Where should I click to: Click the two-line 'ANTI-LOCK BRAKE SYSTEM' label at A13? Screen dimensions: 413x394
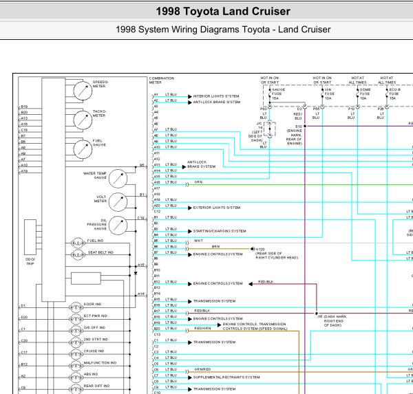click(201, 164)
